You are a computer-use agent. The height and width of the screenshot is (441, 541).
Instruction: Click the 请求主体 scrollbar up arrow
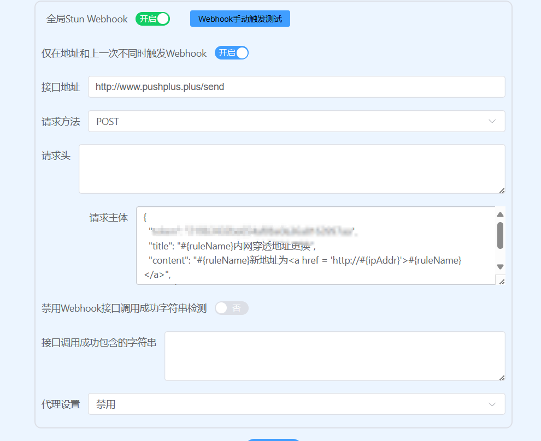(x=500, y=214)
